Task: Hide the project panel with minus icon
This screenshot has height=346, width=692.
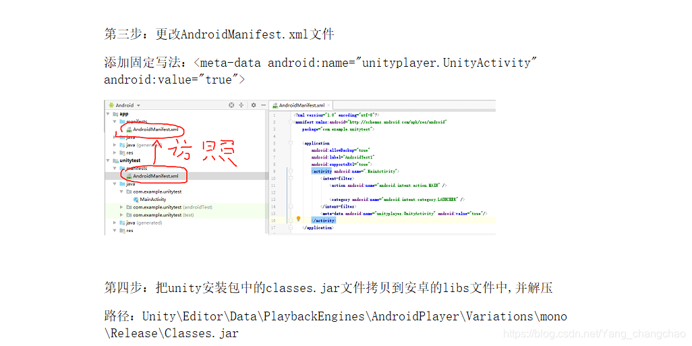Action: click(x=263, y=105)
